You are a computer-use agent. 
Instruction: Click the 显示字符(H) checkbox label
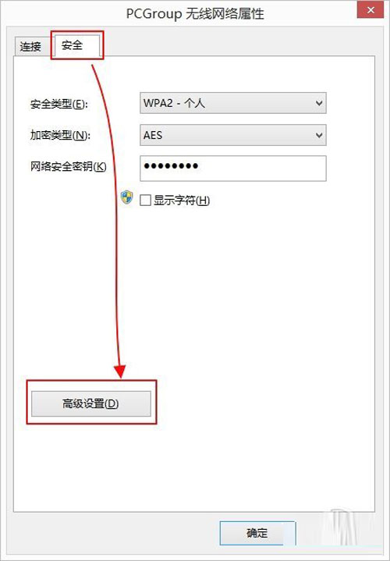pyautogui.click(x=182, y=201)
